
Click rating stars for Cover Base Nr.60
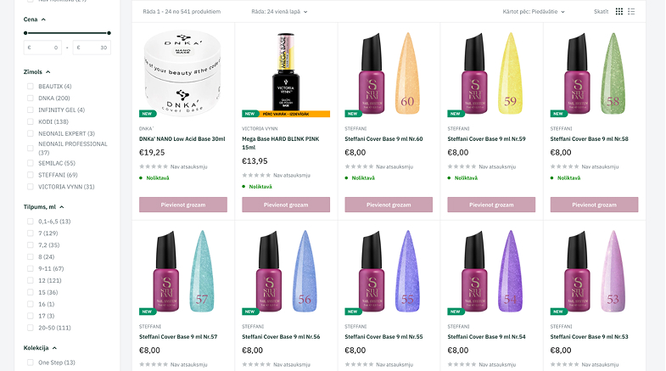pos(359,166)
